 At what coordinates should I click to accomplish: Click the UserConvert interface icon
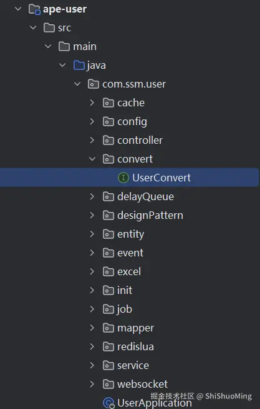pos(123,178)
